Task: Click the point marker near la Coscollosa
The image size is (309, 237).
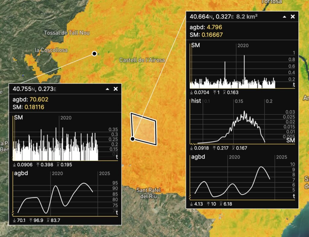Action: [x=94, y=54]
